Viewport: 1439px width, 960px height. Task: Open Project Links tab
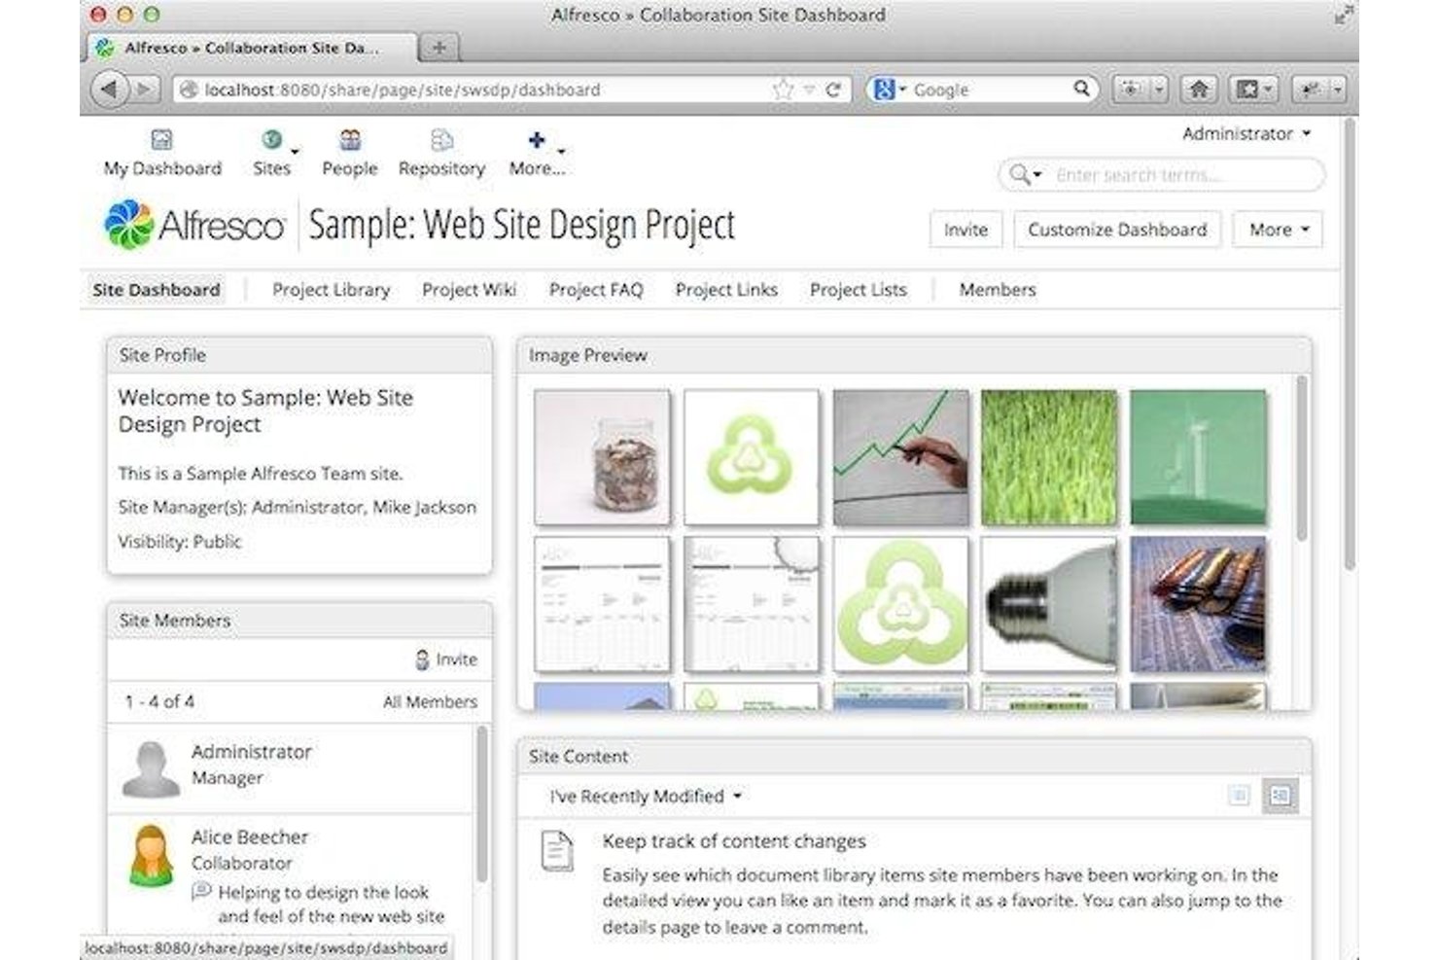click(726, 290)
